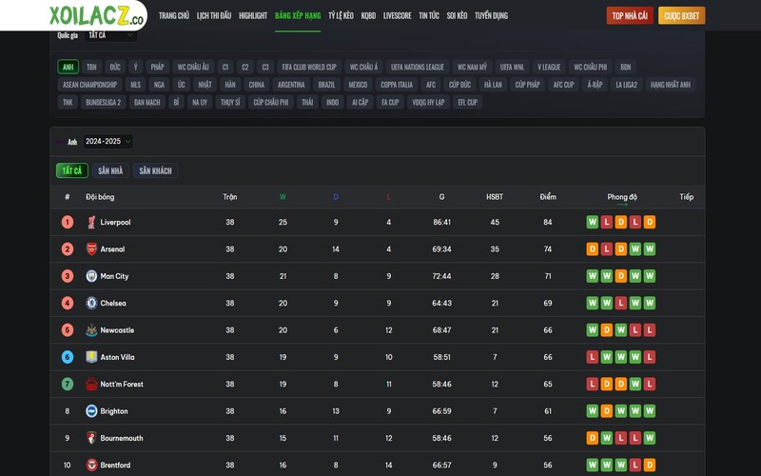Click the Man City club crest icon
761x476 pixels.
[x=91, y=276]
